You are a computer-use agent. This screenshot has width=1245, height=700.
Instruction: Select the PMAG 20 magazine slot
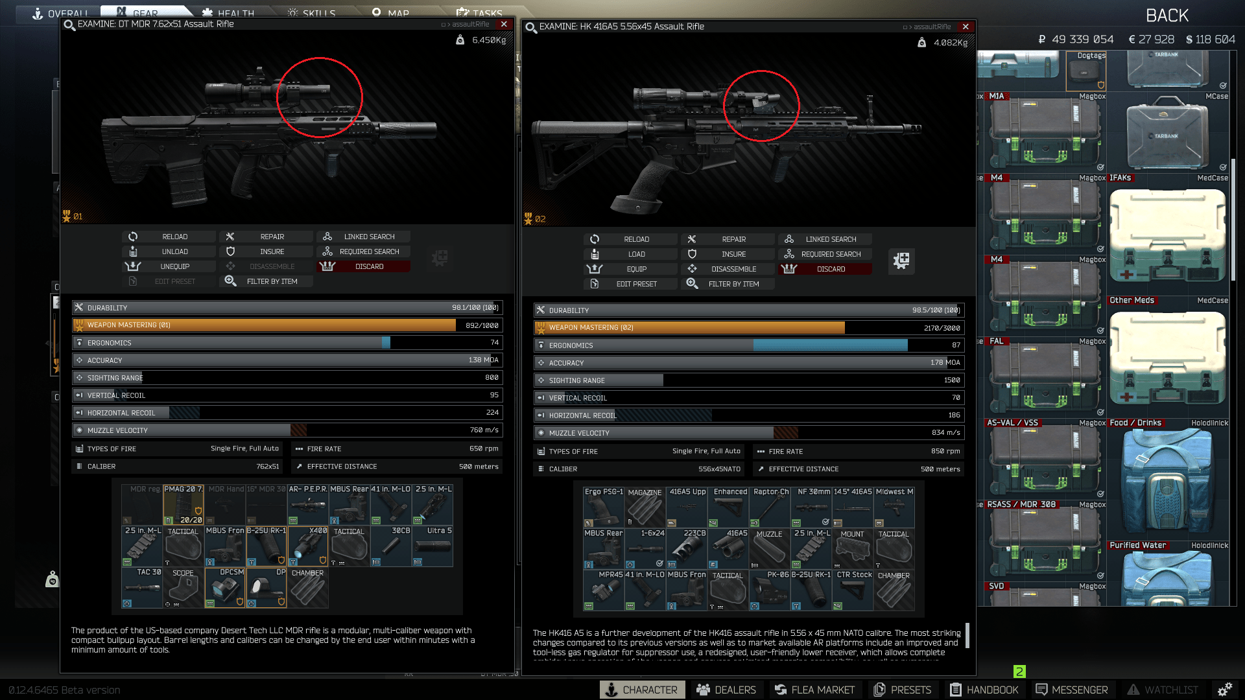pyautogui.click(x=184, y=505)
